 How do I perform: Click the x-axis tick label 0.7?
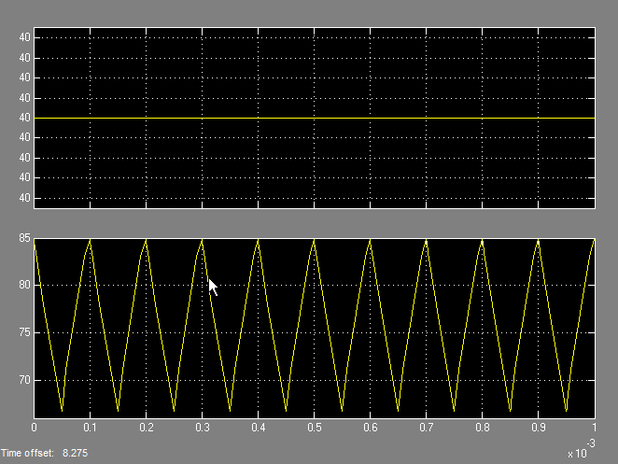426,428
